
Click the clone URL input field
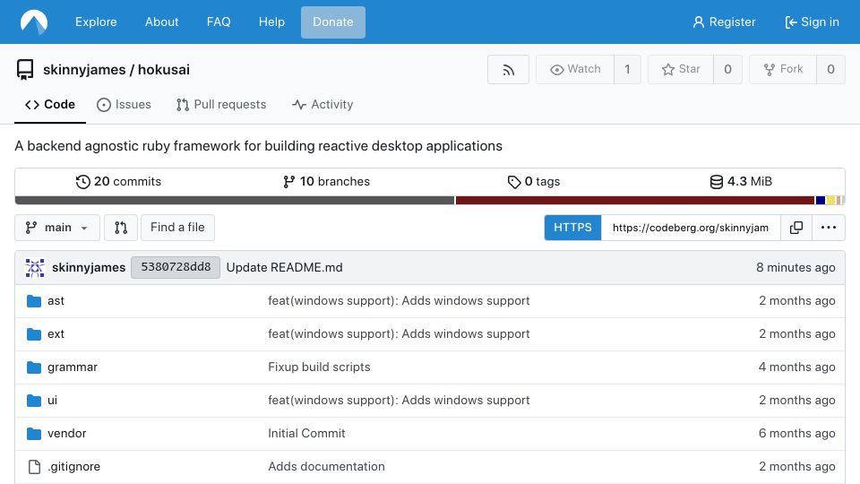click(x=691, y=228)
